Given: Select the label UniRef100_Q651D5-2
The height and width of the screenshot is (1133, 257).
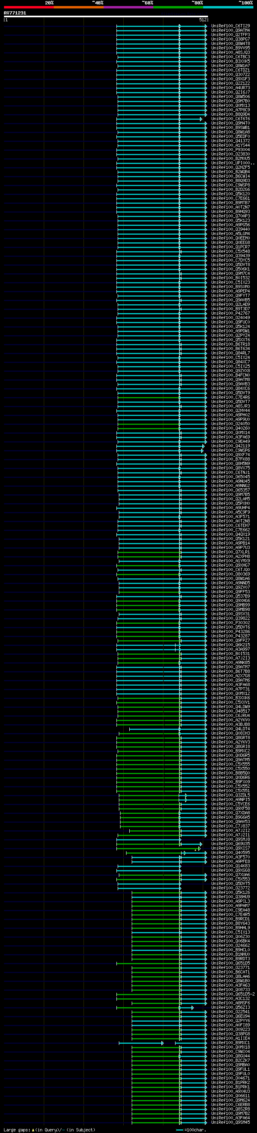Looking at the screenshot, I should (233, 994).
